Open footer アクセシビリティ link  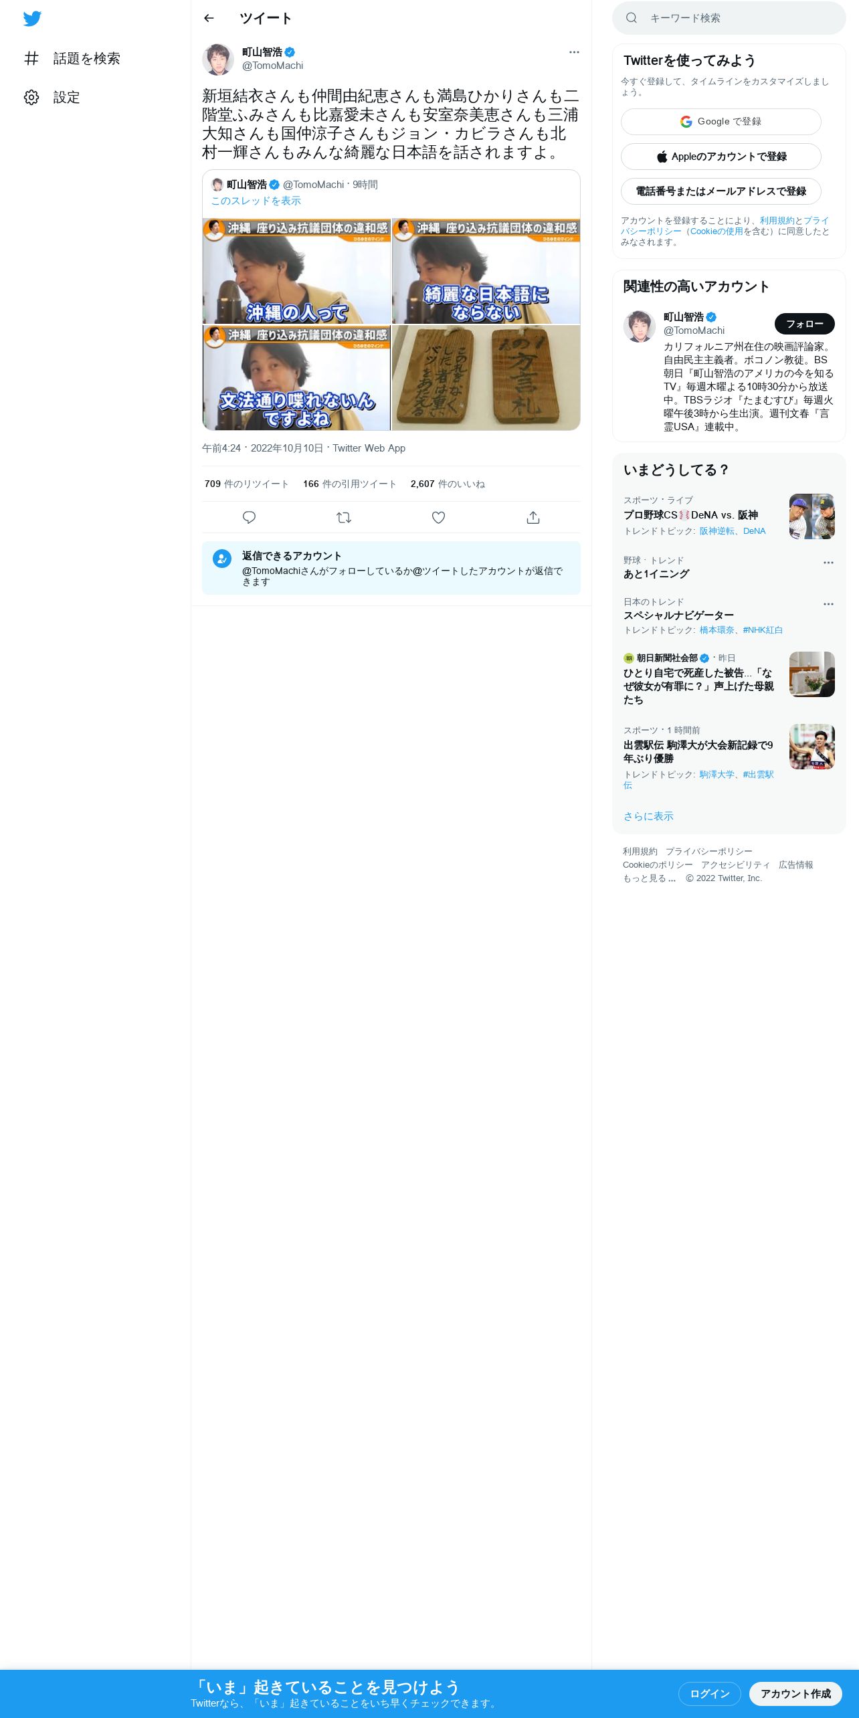pyautogui.click(x=736, y=865)
